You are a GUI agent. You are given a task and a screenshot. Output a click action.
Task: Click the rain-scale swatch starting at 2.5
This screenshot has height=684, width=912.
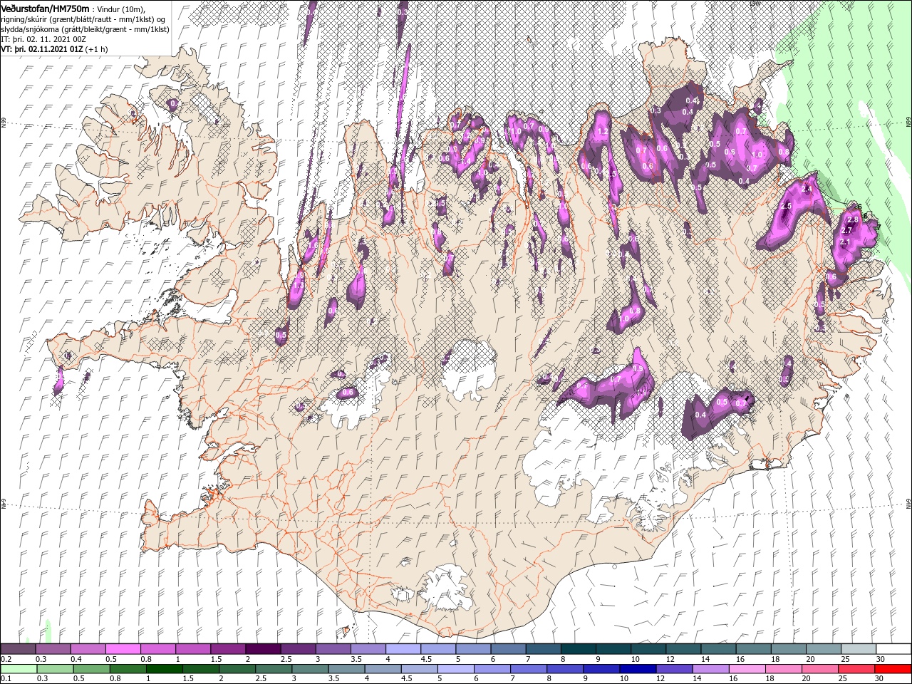(274, 669)
